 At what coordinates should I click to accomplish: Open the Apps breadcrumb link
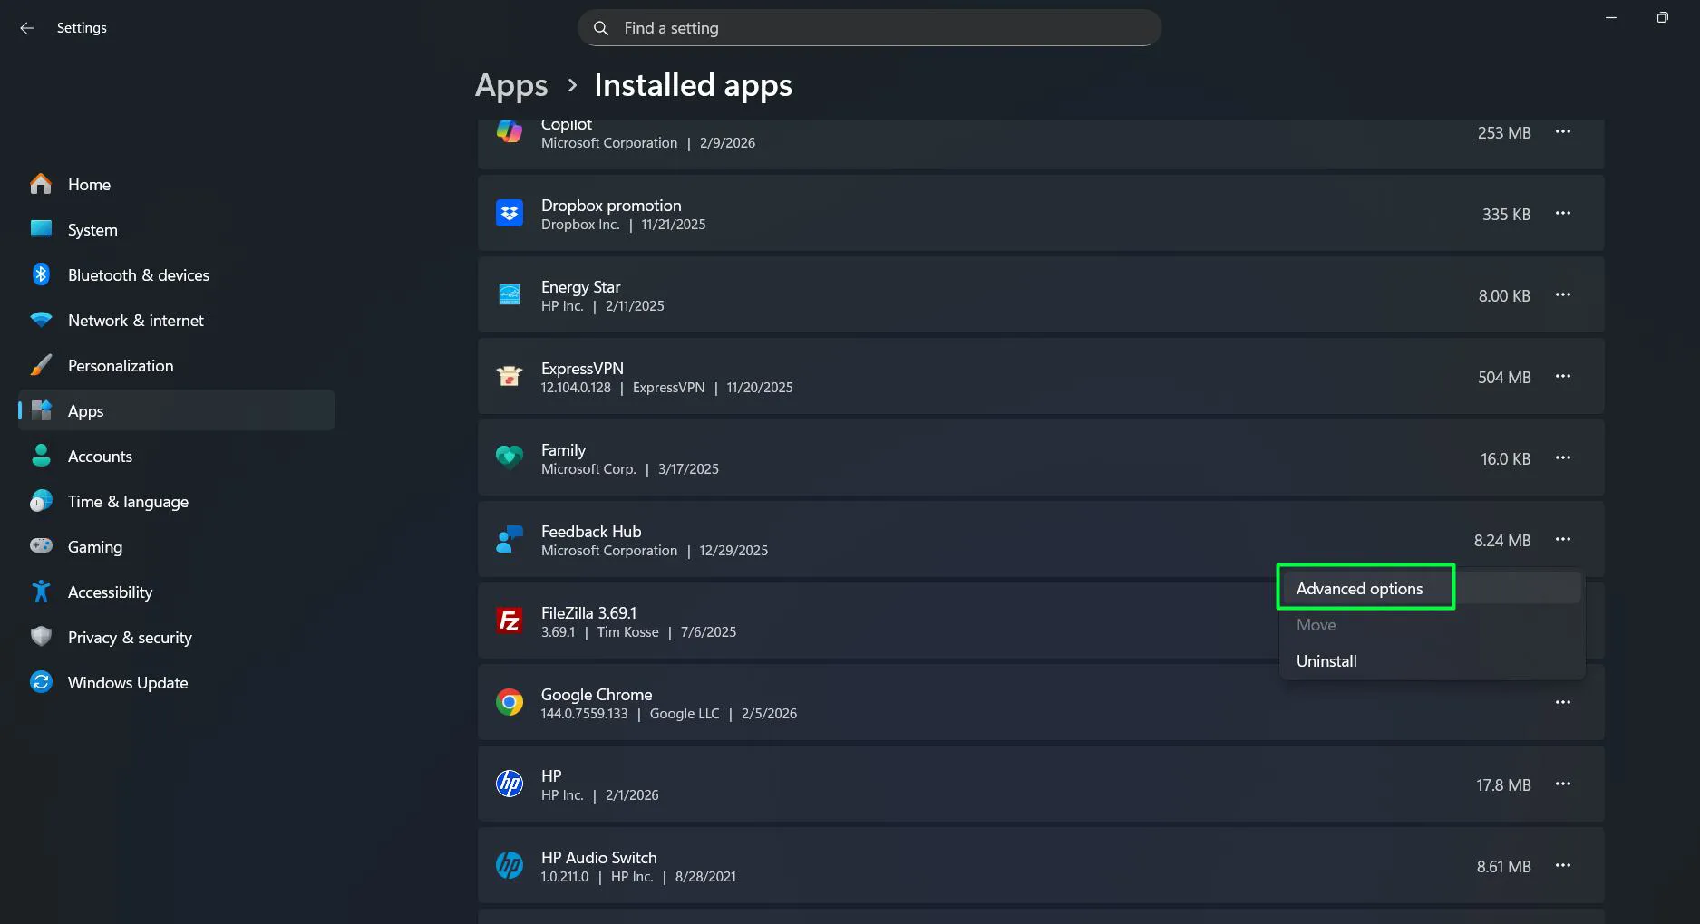[510, 85]
